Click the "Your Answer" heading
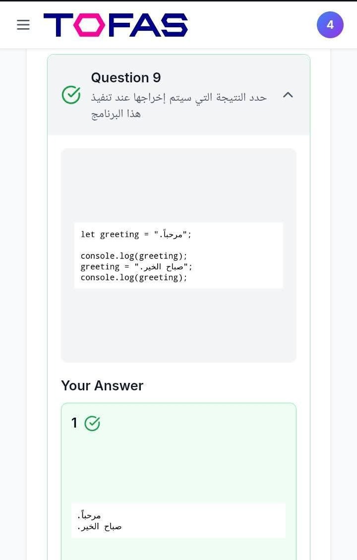The image size is (357, 560). 102,386
